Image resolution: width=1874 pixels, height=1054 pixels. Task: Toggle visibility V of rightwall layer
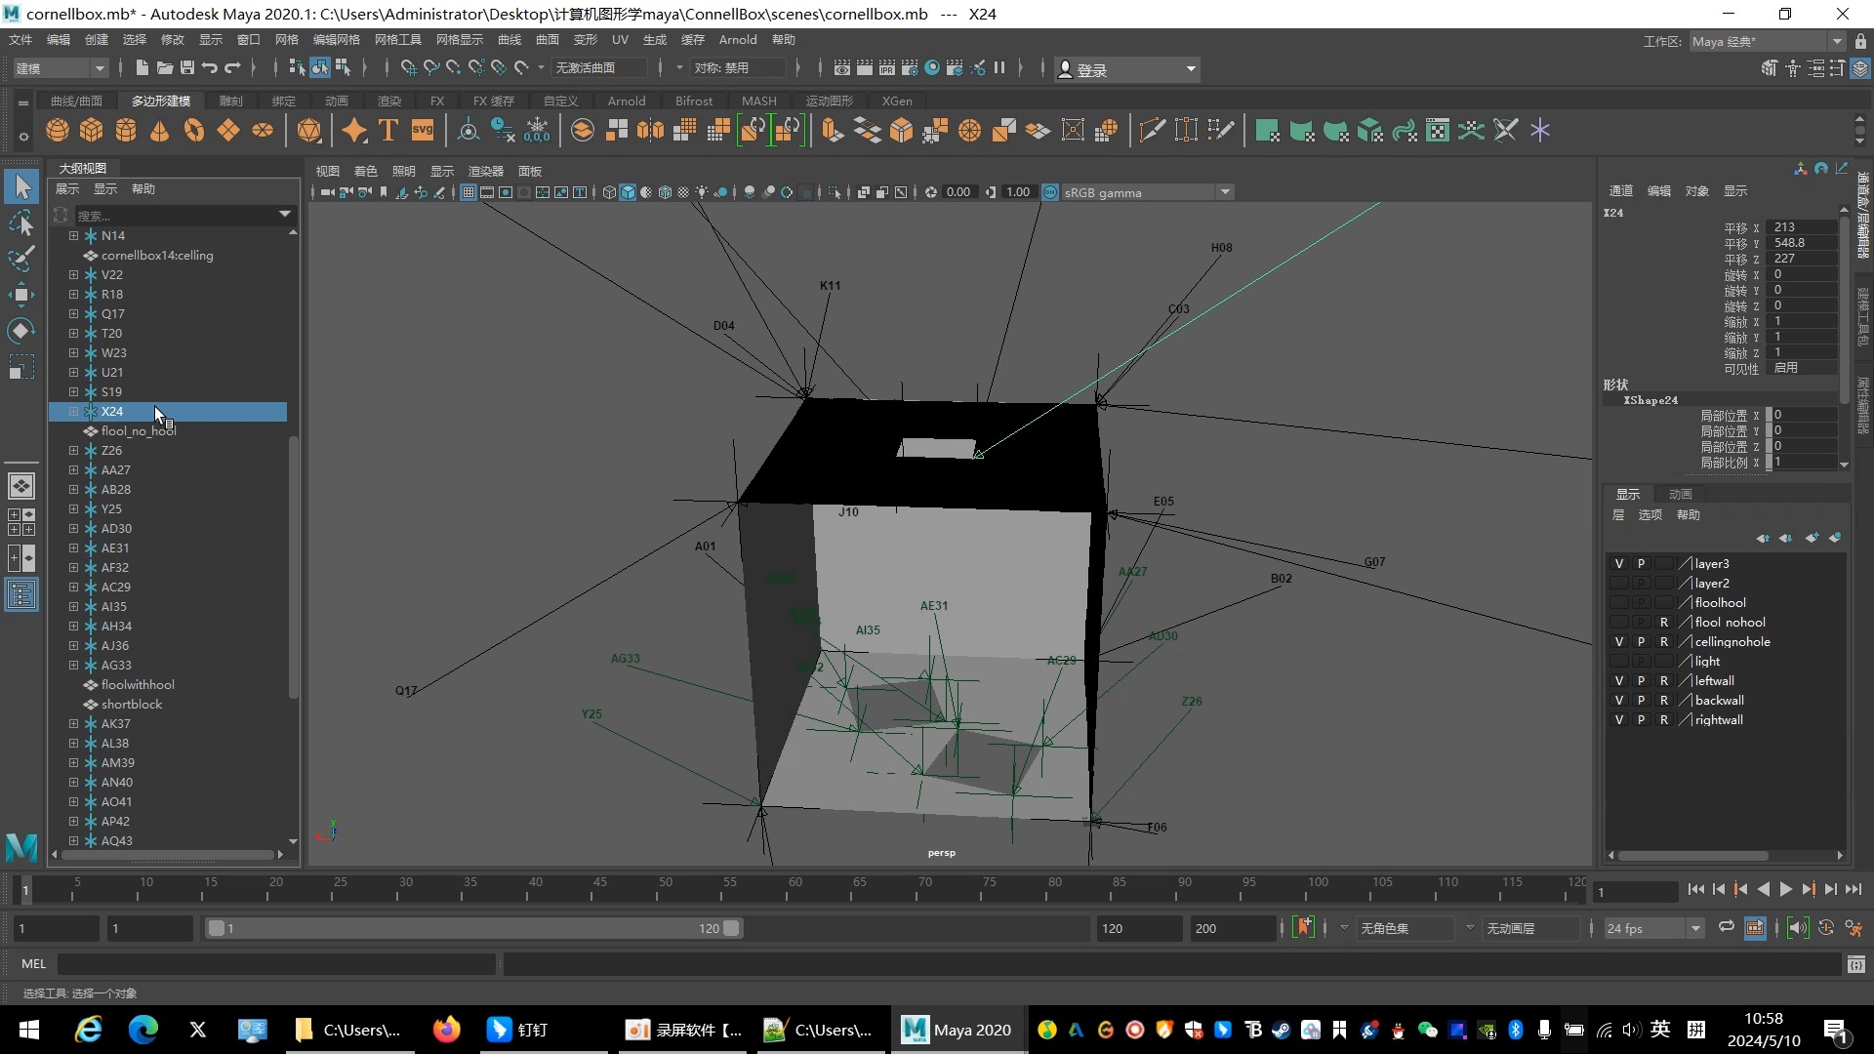pos(1619,719)
